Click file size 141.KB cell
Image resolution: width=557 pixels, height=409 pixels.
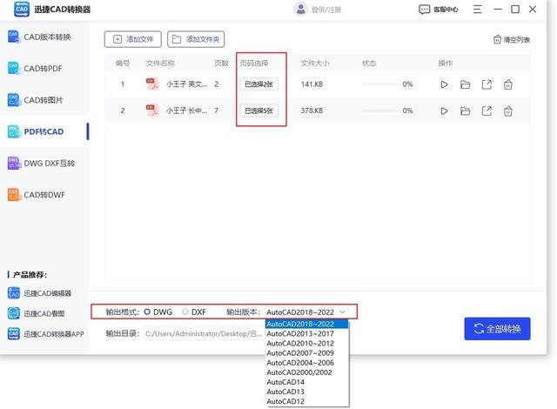click(x=312, y=84)
